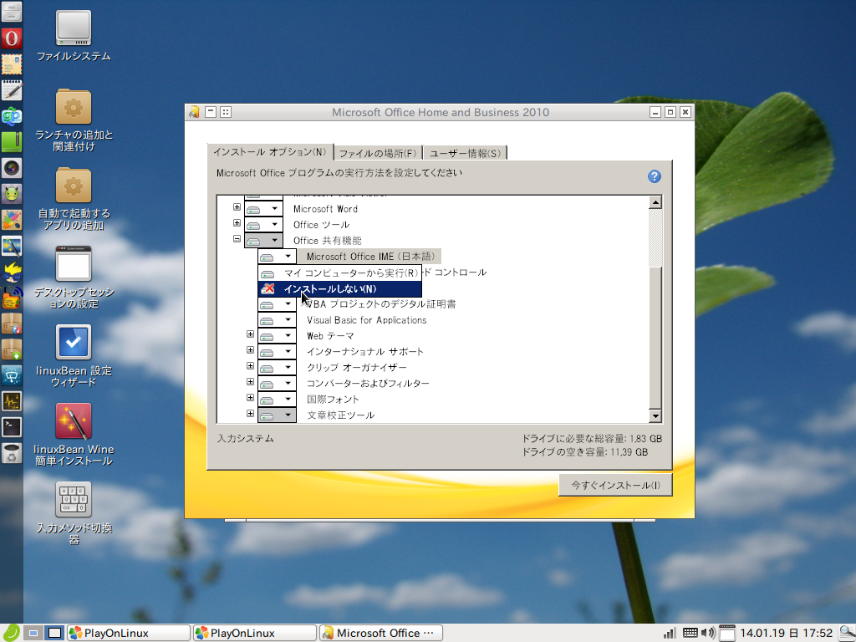Switch to インストール オプション(N) tab

(270, 152)
